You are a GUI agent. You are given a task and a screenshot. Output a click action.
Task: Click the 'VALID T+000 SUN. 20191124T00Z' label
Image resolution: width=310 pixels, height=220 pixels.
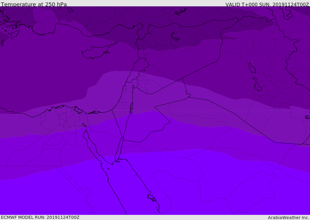pyautogui.click(x=267, y=5)
